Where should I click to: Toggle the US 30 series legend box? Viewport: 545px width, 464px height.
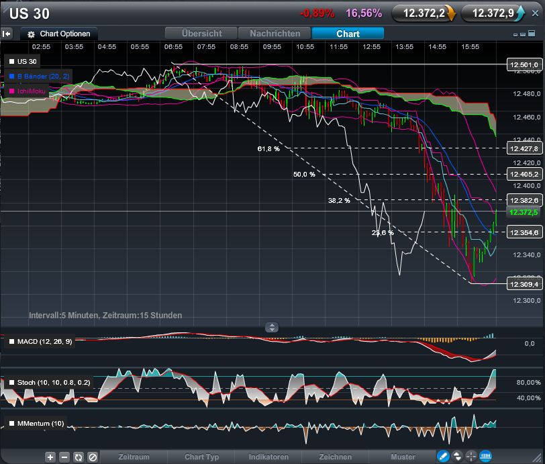pos(23,62)
